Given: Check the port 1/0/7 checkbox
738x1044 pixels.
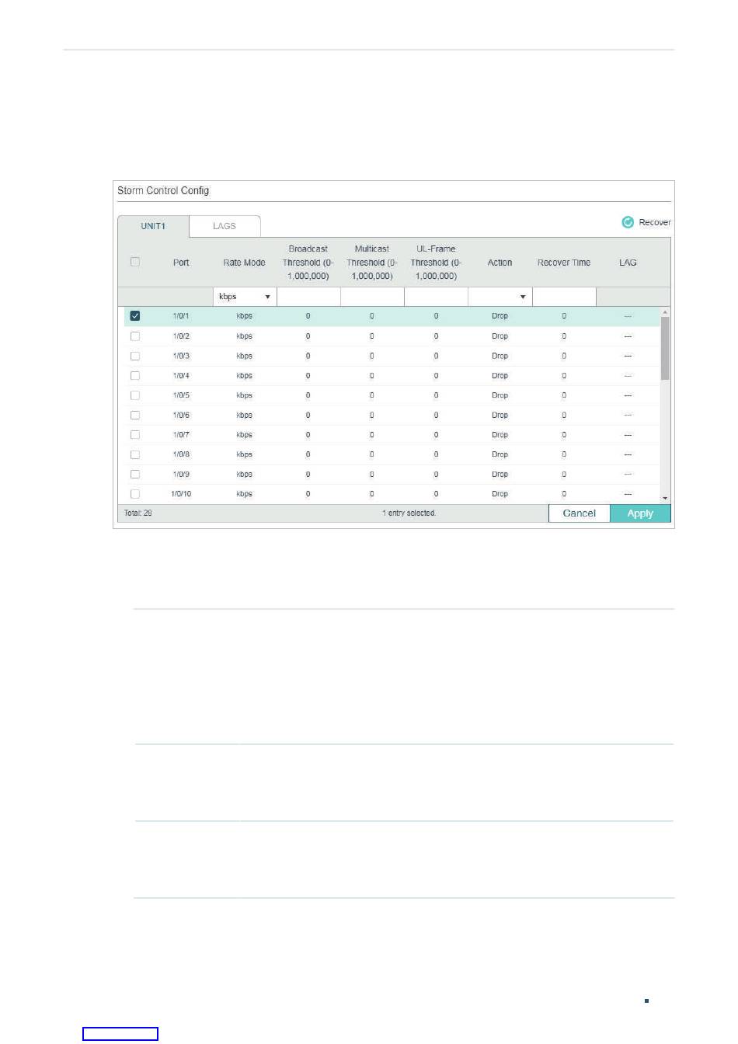Looking at the screenshot, I should pyautogui.click(x=135, y=435).
